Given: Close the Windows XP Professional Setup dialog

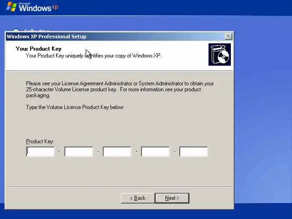Looking at the screenshot, I should pyautogui.click(x=228, y=36).
